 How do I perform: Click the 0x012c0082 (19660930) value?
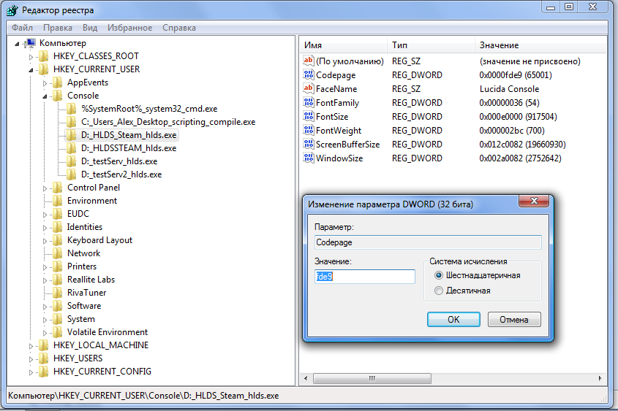(523, 145)
